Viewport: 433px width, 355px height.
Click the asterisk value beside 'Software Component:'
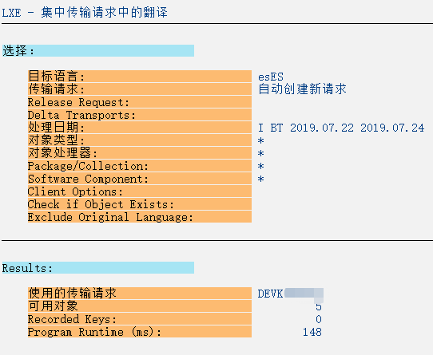tap(261, 179)
